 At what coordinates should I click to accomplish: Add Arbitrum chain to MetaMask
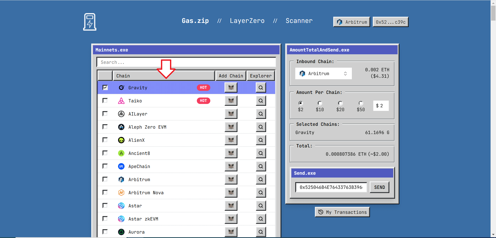(x=231, y=179)
